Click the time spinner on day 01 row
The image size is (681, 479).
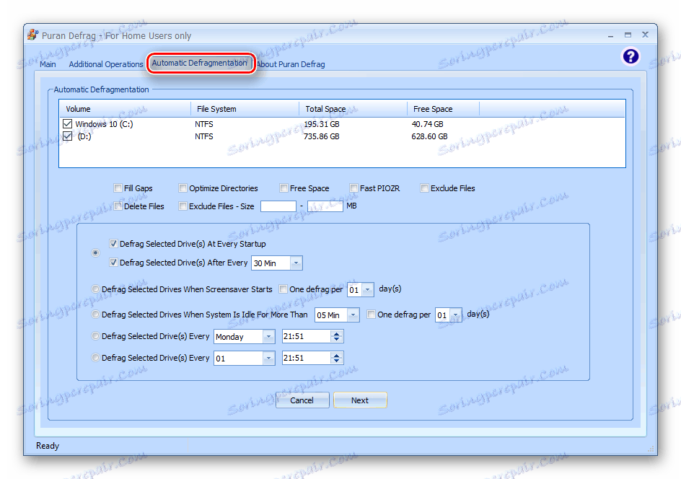[x=337, y=359]
